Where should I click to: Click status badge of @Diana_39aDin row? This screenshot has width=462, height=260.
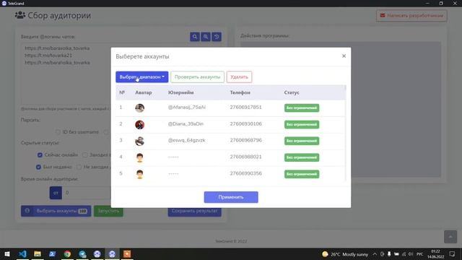pyautogui.click(x=302, y=124)
